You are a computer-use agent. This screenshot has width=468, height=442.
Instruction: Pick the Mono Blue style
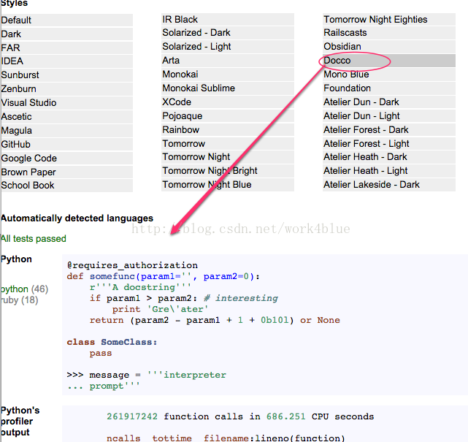(389, 74)
